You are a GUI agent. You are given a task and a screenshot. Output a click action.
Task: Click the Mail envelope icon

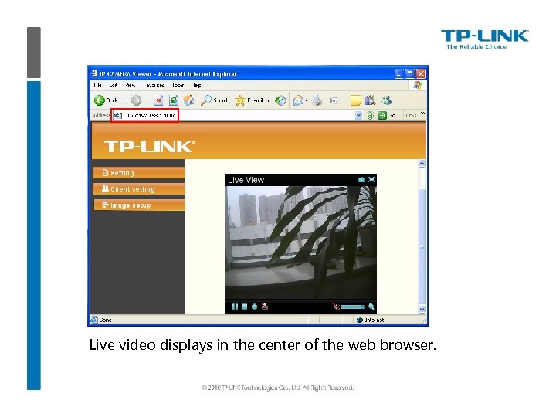tap(298, 100)
